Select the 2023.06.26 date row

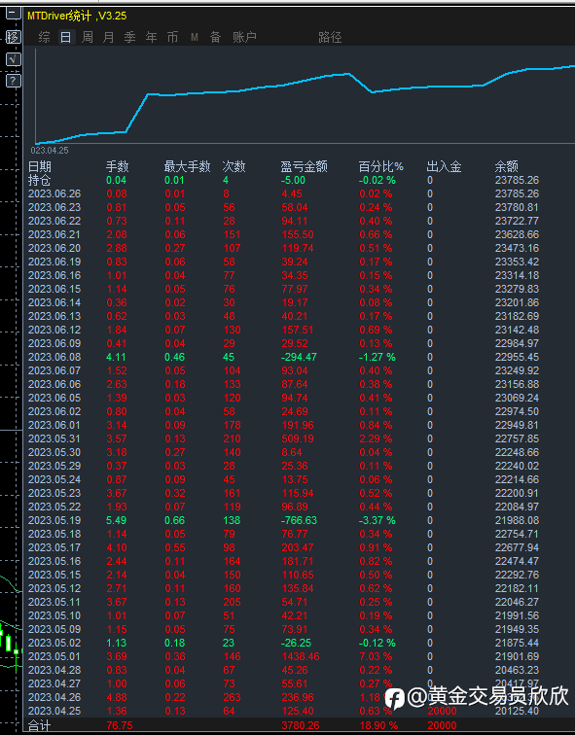click(54, 193)
